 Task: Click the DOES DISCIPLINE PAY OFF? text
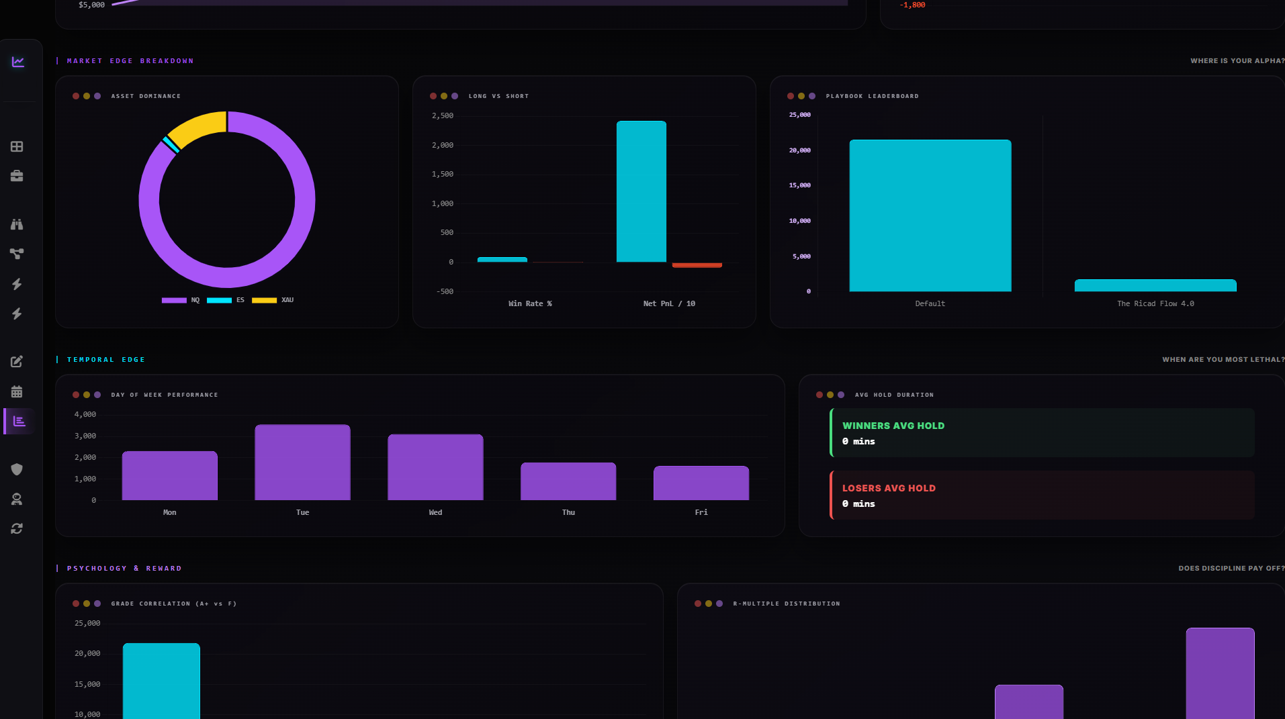1231,569
